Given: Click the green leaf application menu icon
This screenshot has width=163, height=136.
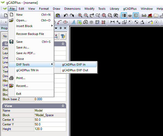Looking at the screenshot, I should [5, 9].
